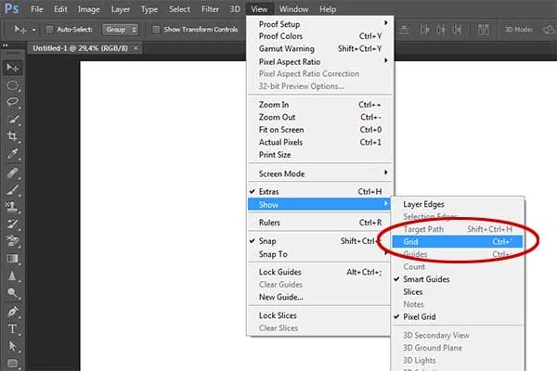Image resolution: width=557 pixels, height=371 pixels.
Task: Select the Eyedropper tool
Action: (13, 154)
